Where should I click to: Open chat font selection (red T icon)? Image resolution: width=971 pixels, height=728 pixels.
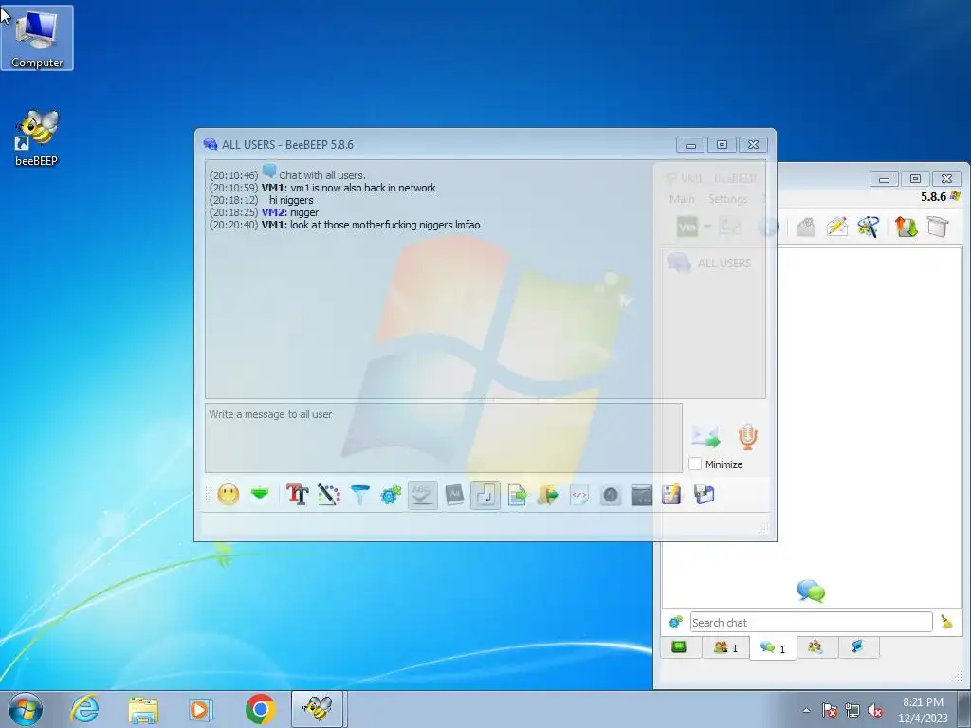point(297,495)
